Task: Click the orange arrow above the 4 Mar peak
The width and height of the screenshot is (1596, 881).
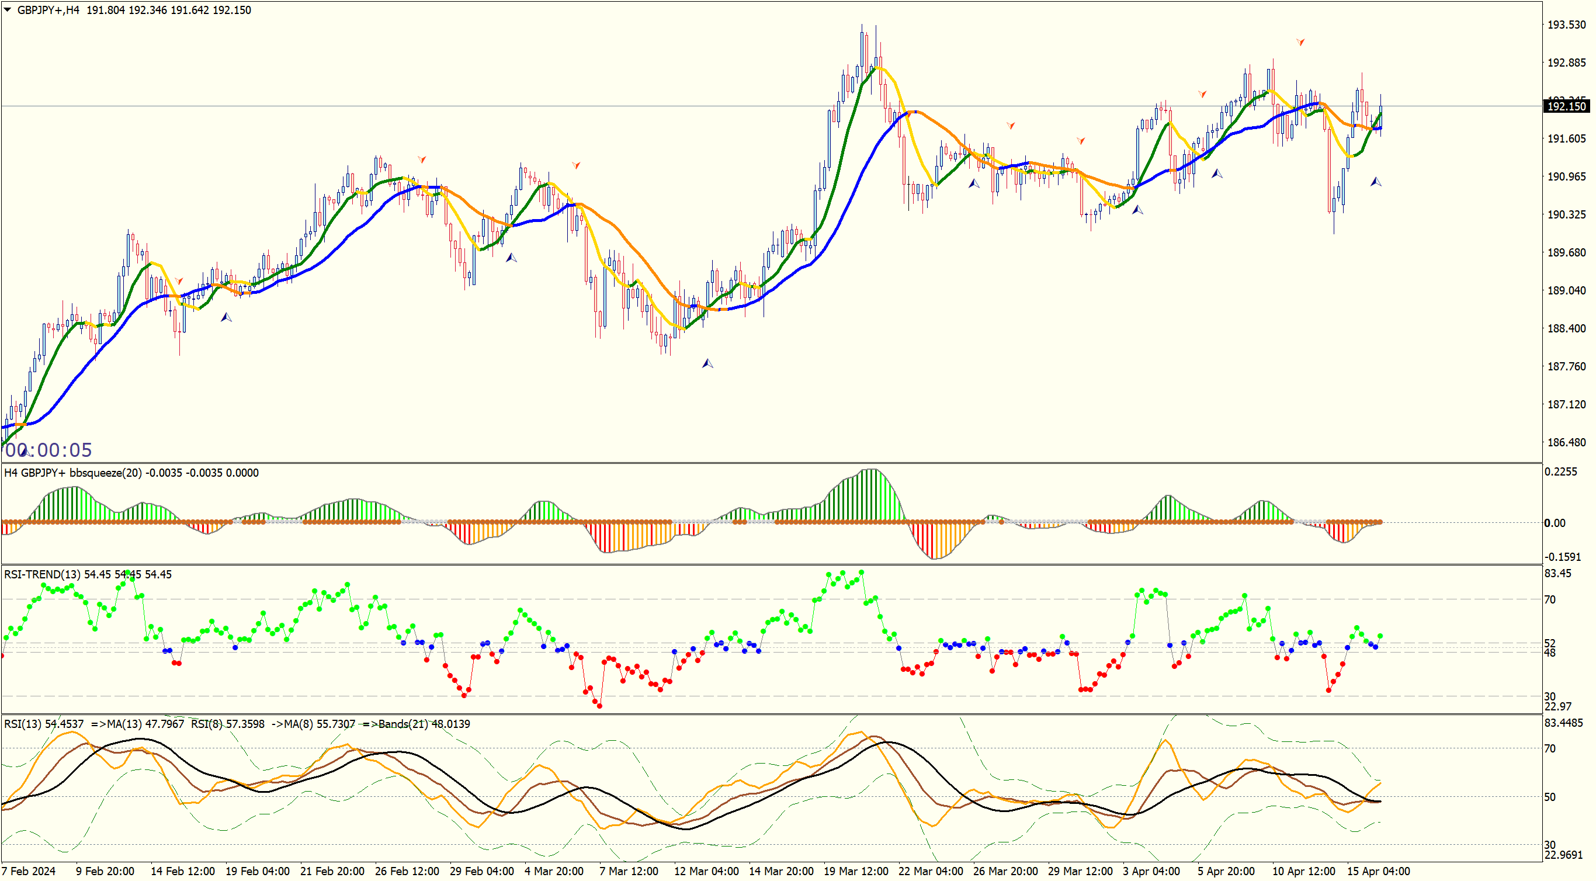Action: pos(576,165)
